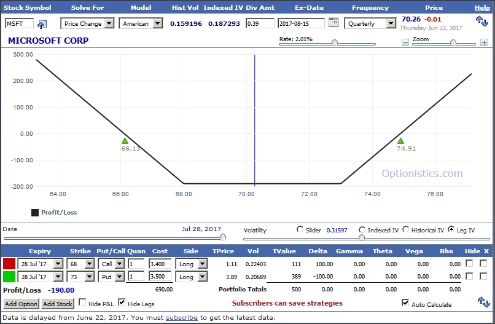Click the lower breakeven marker at 66.13
The width and height of the screenshot is (495, 324).
click(x=125, y=141)
